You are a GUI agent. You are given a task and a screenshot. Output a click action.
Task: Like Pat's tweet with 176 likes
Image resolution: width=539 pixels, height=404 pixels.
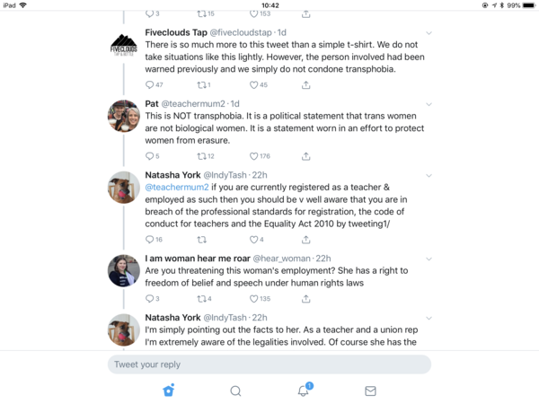[253, 156]
